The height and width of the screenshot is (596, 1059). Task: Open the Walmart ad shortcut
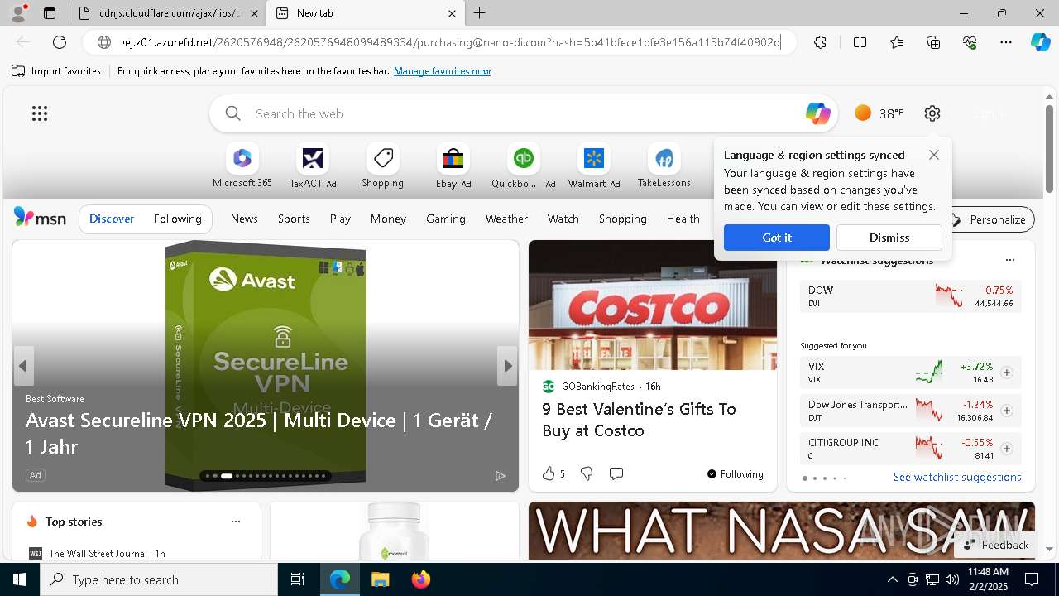(x=593, y=166)
